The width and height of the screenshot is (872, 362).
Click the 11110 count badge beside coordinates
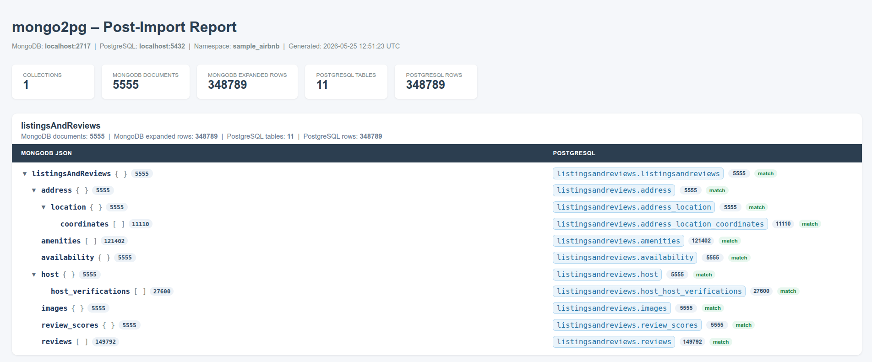point(140,224)
